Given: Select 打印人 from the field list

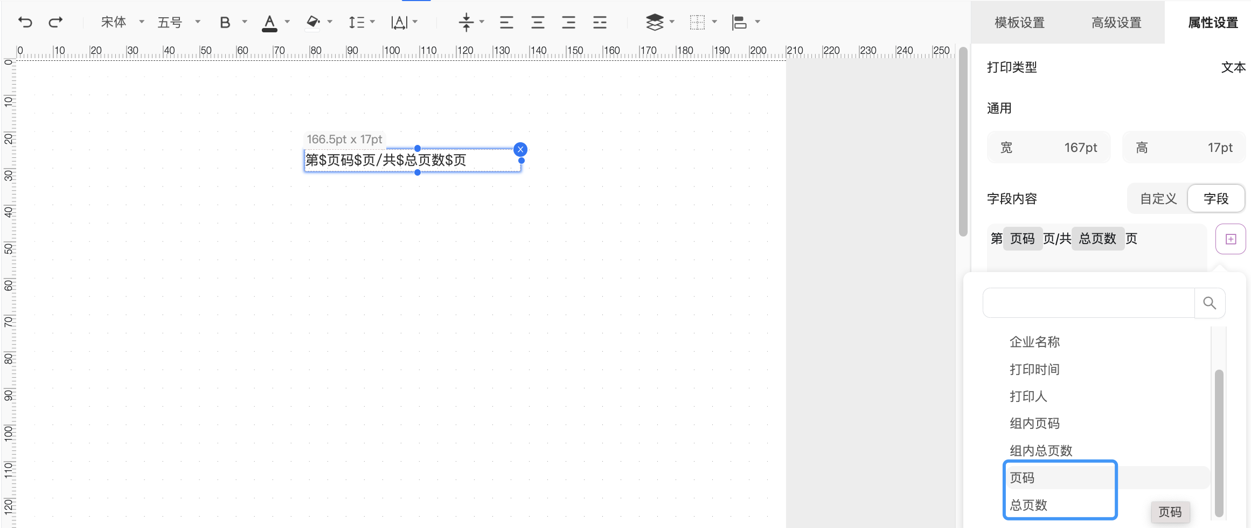Looking at the screenshot, I should tap(1028, 396).
